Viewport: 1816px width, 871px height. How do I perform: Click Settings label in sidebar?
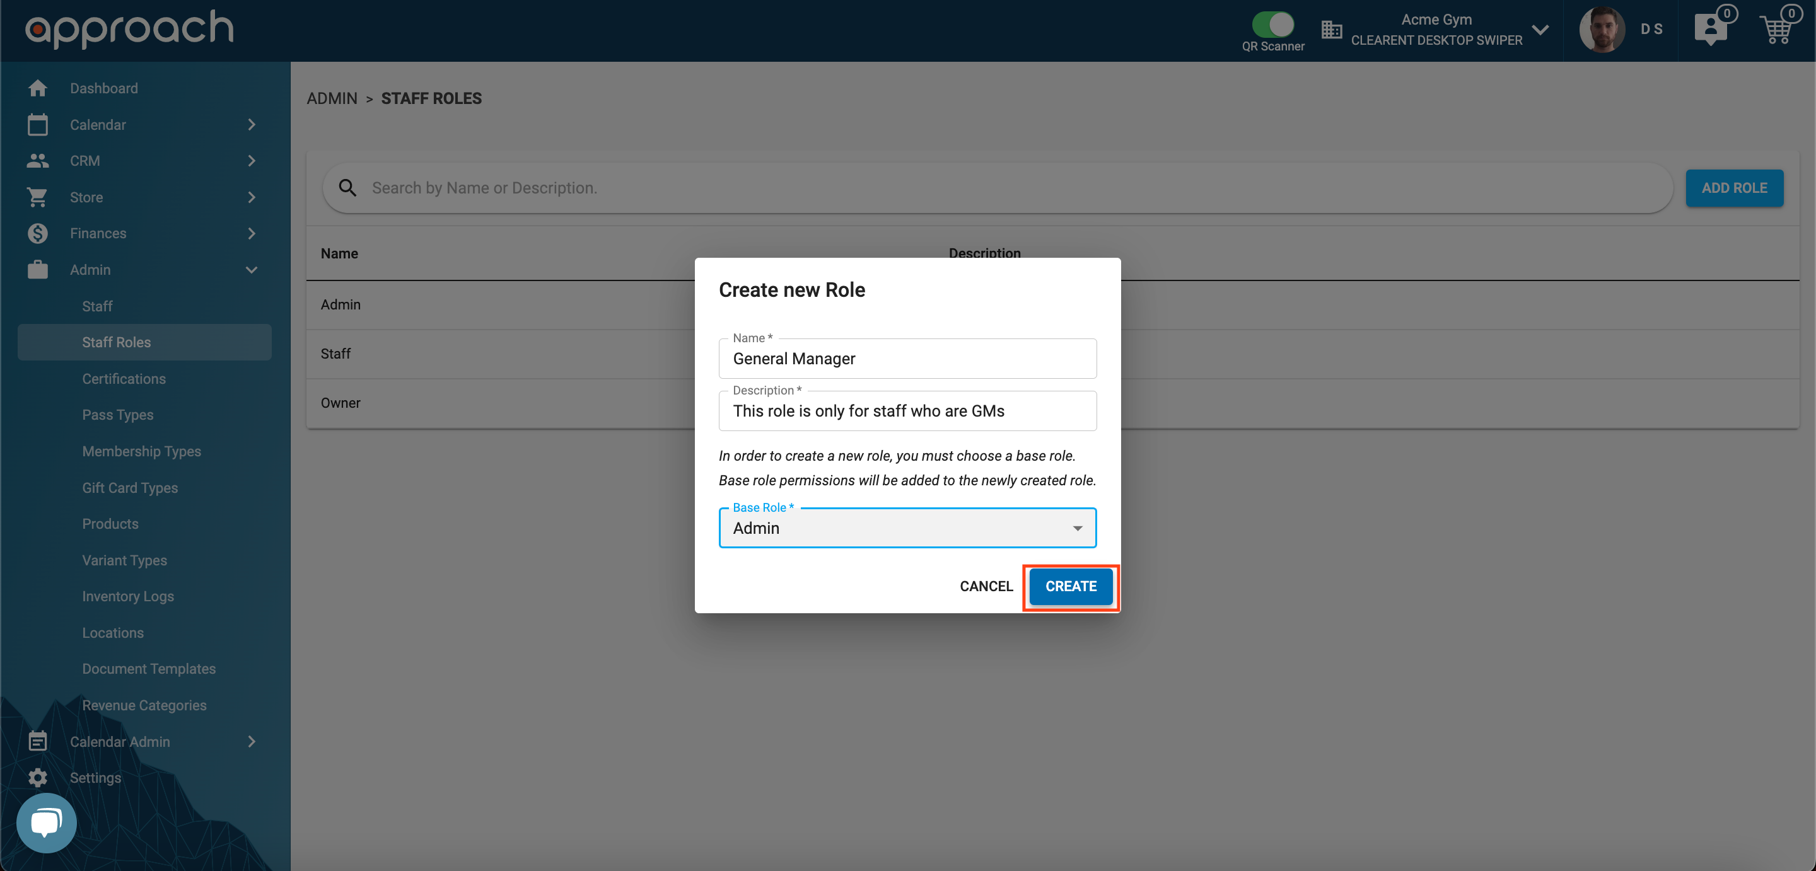95,778
